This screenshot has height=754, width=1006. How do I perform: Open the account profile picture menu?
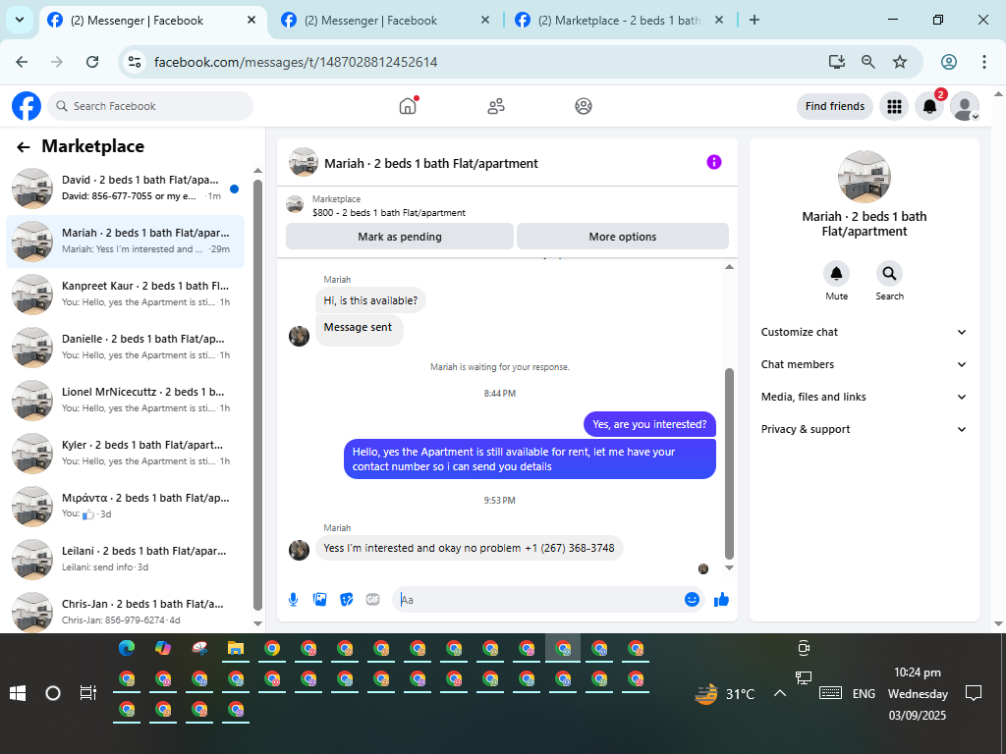click(965, 106)
